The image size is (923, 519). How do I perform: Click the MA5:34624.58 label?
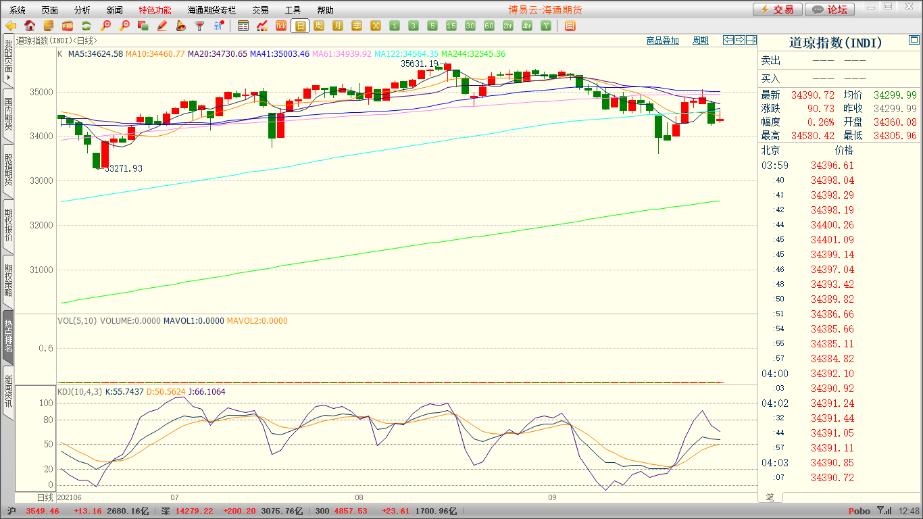(96, 53)
